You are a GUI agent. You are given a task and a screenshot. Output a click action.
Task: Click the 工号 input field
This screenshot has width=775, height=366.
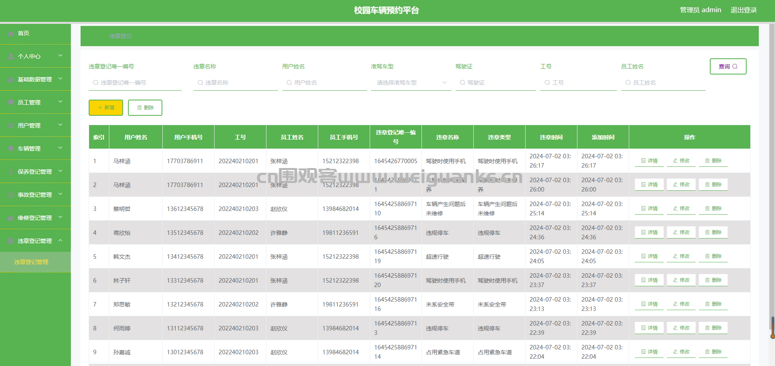click(x=578, y=83)
